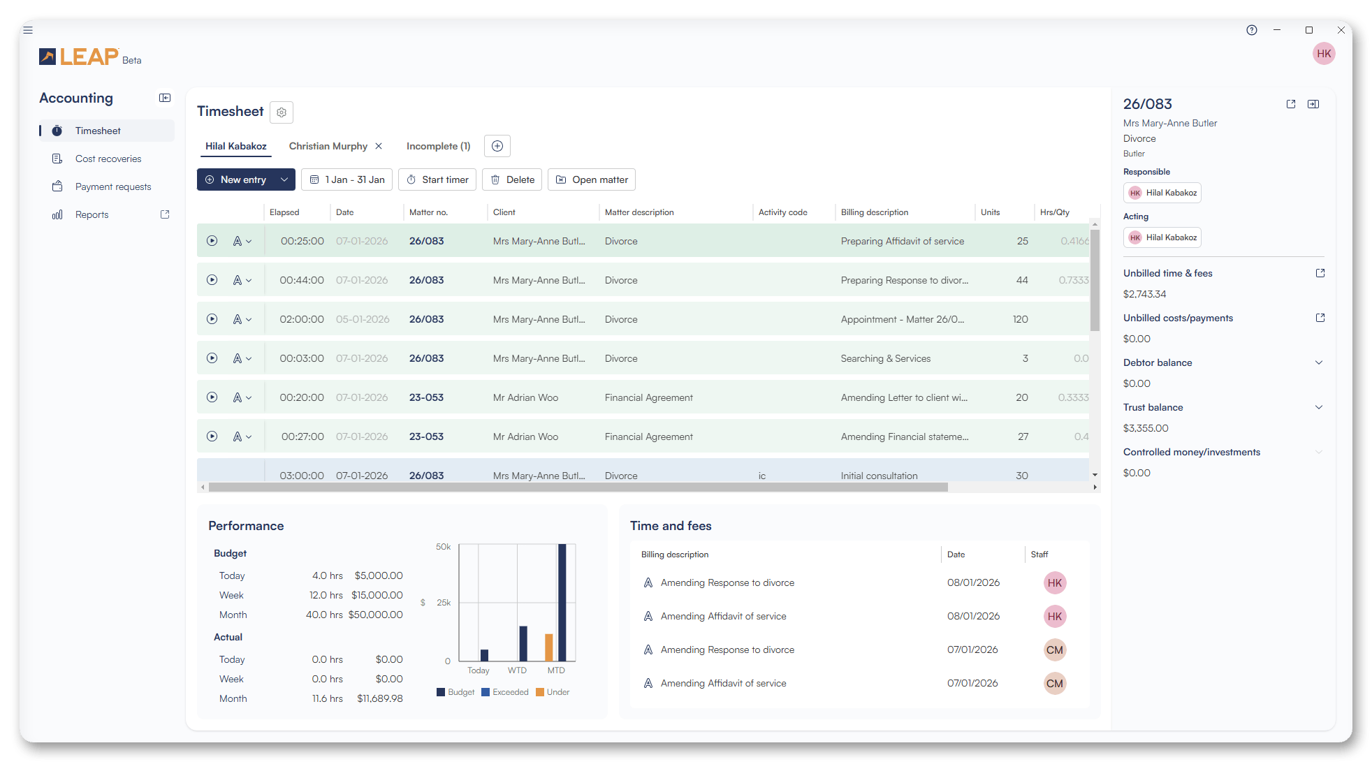Open timesheet settings gear icon

[x=282, y=112]
